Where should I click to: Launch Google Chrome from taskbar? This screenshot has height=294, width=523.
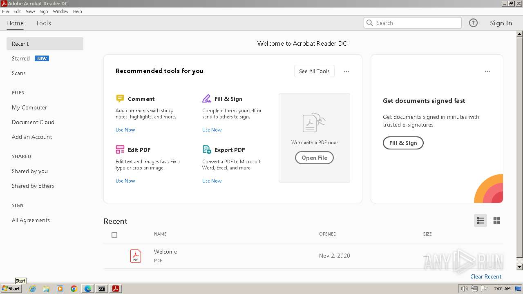74,289
